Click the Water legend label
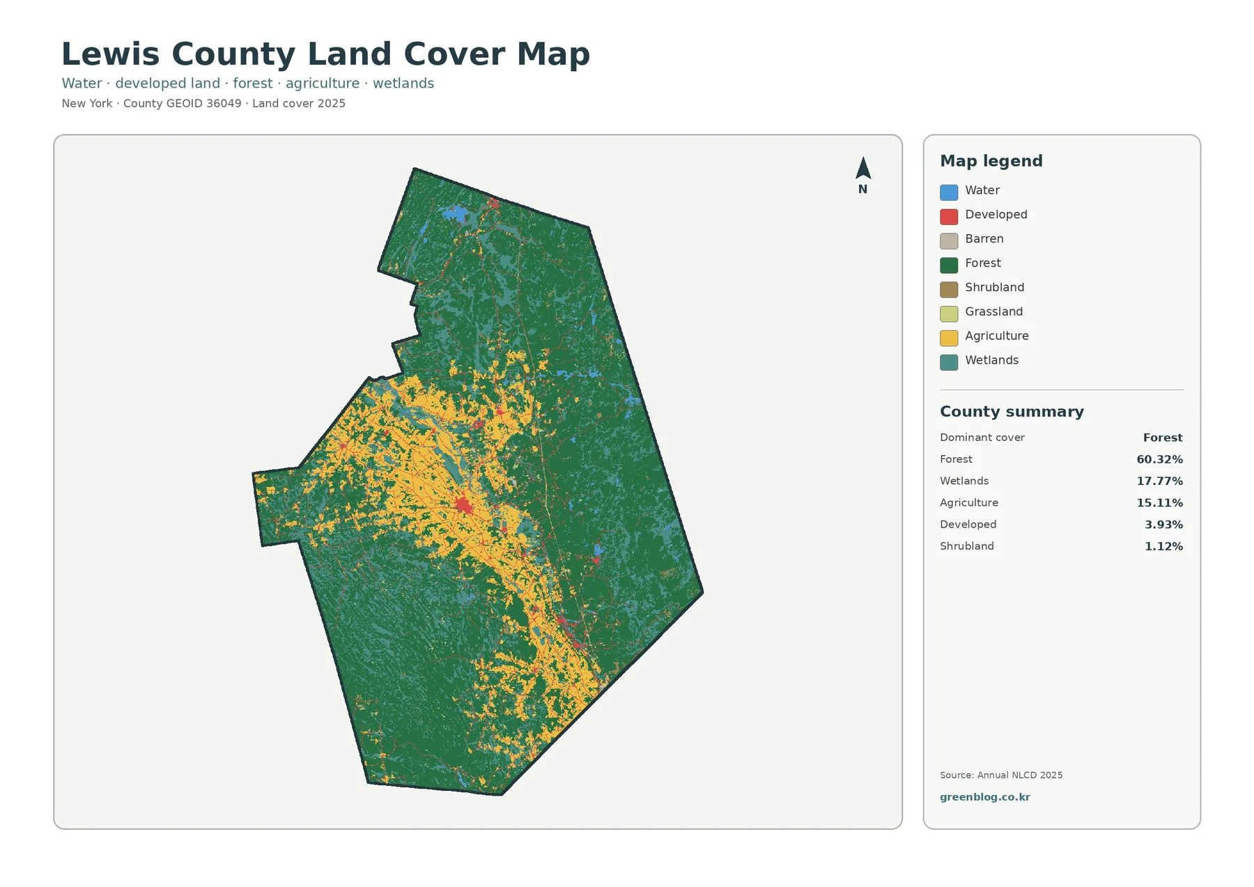The width and height of the screenshot is (1254, 887). click(x=982, y=190)
